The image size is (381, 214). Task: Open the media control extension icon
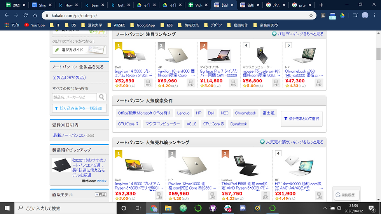(x=355, y=16)
